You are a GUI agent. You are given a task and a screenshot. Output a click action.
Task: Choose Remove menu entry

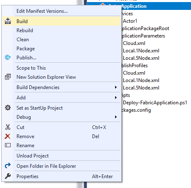click(61, 136)
